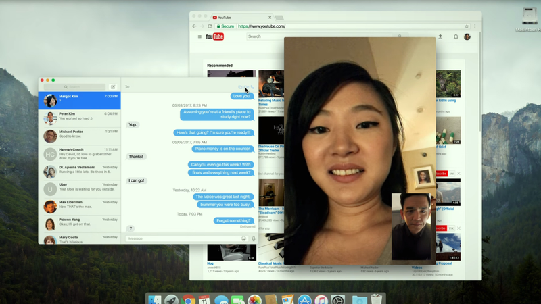Screen dimensions: 541x304
Task: Open System Preferences from the Dock
Action: point(337,299)
